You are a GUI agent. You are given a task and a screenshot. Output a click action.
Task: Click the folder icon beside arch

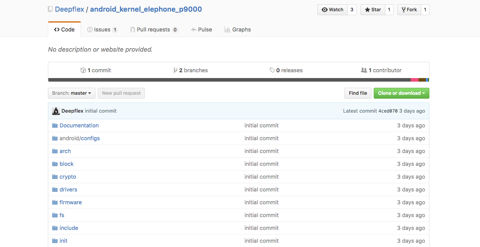55,151
